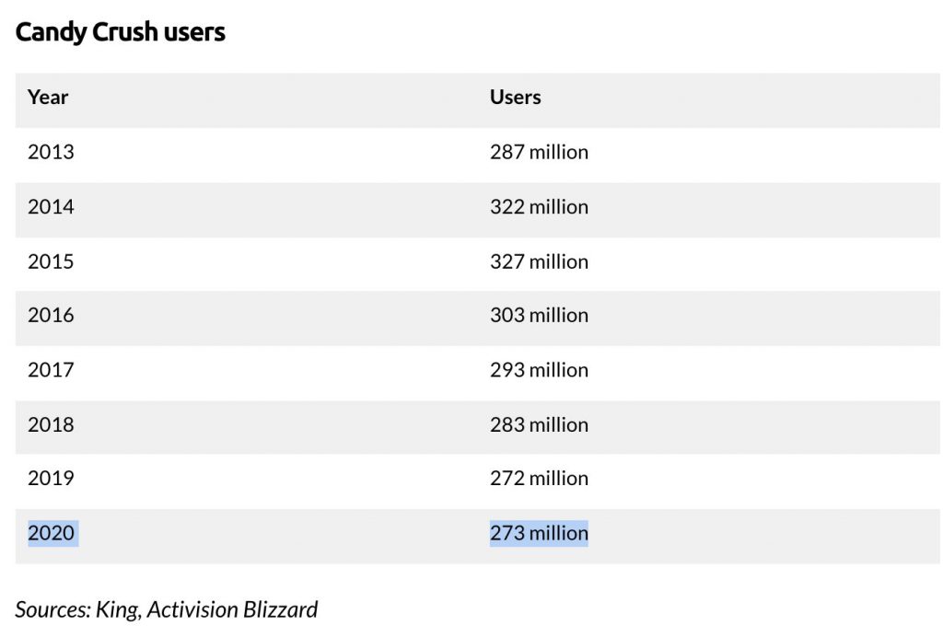This screenshot has width=943, height=637.
Task: Click the highlighted 273 million value
Action: click(x=539, y=533)
